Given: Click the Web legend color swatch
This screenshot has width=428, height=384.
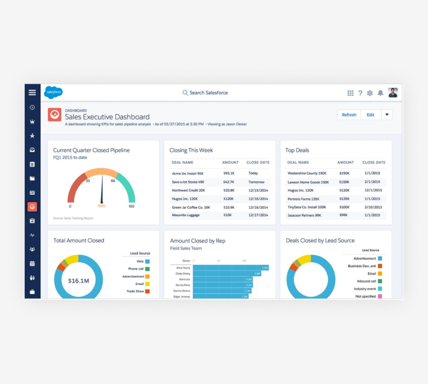Looking at the screenshot, I should 147,262.
